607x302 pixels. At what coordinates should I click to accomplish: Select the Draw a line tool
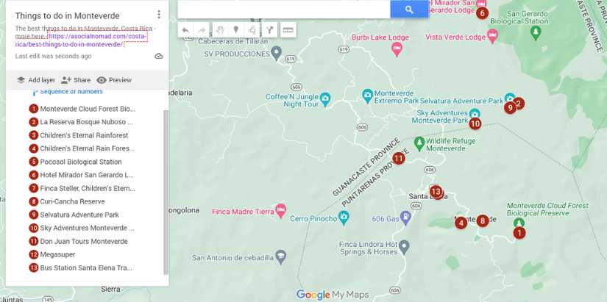pos(252,30)
